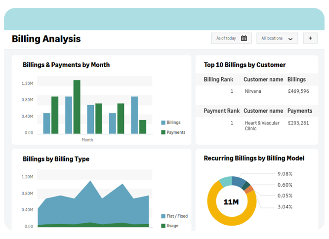Select the Nirvana customer cell
This screenshot has width=329, height=239.
point(253,91)
